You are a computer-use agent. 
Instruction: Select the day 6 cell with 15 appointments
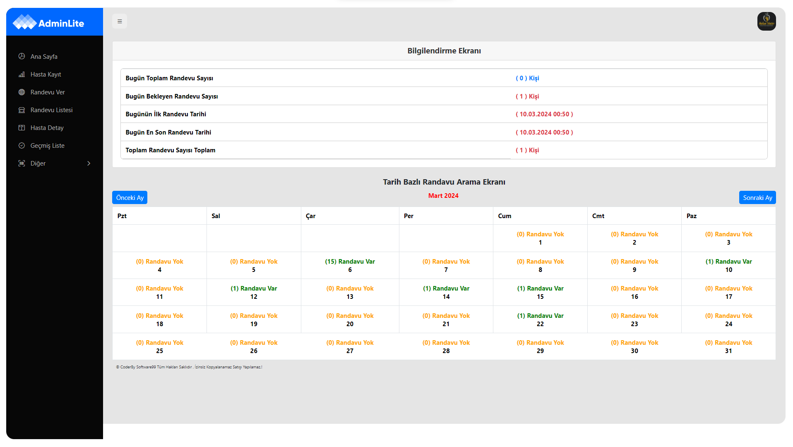(350, 265)
